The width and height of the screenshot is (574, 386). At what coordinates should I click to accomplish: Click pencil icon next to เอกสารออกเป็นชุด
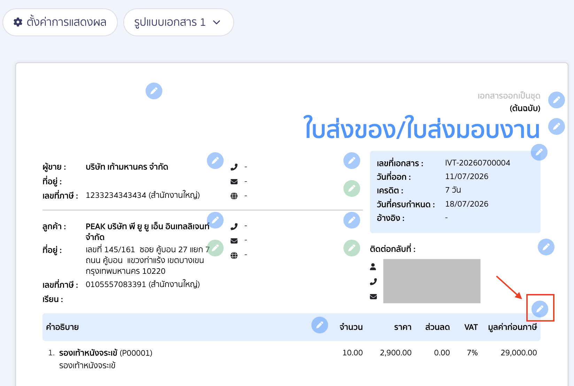click(x=557, y=100)
